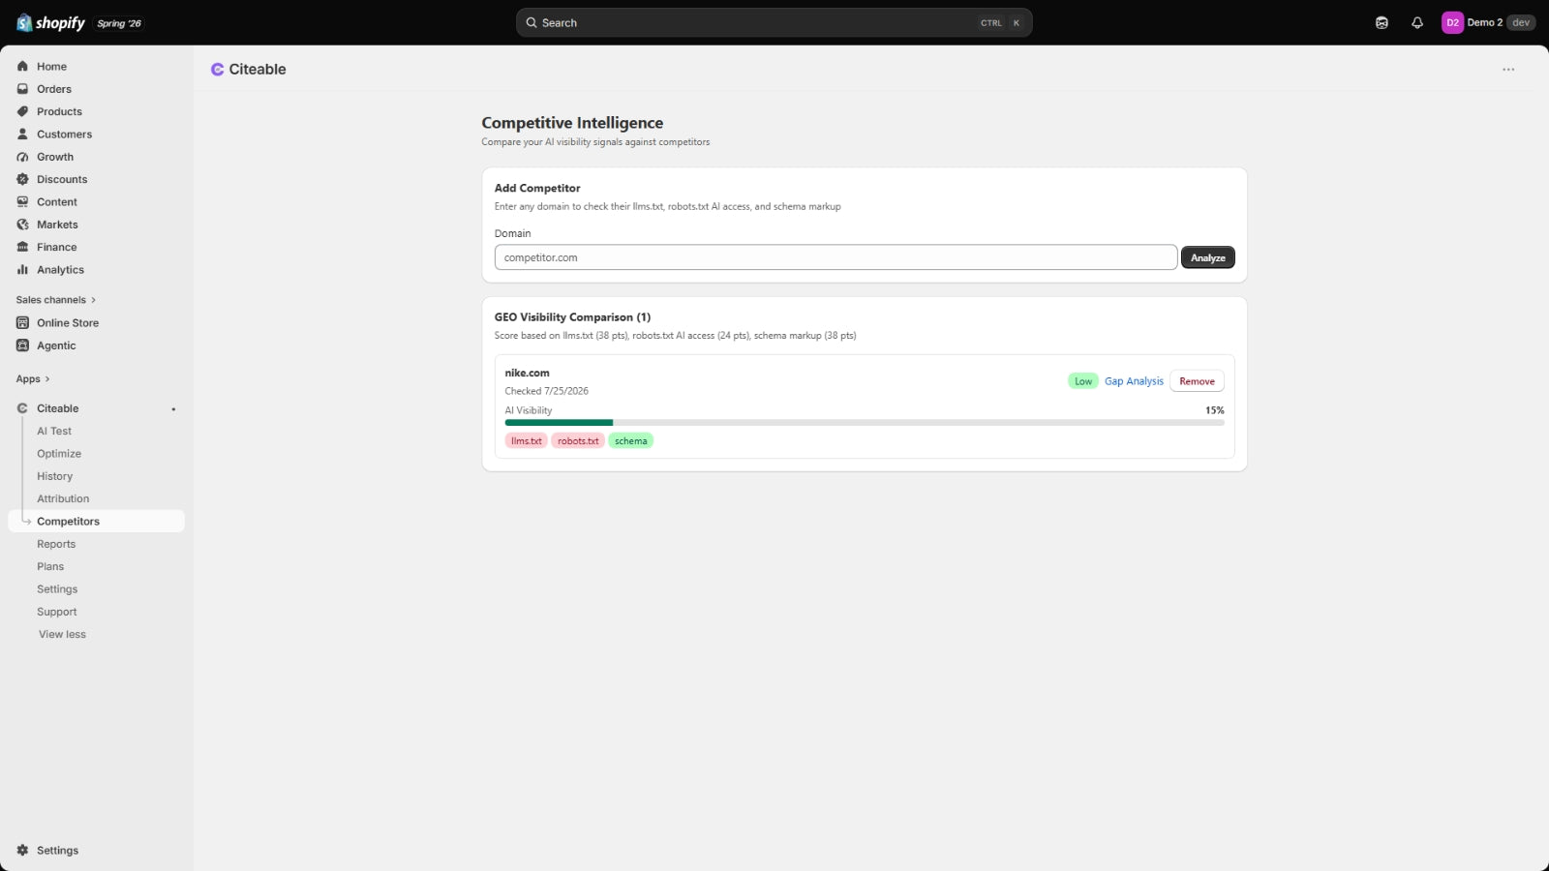Expand the Apps section chevron

tap(46, 379)
